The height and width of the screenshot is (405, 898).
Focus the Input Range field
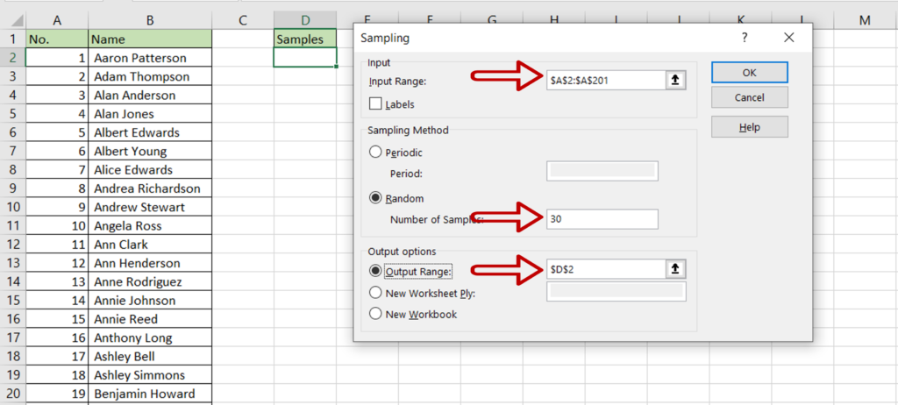pos(606,81)
